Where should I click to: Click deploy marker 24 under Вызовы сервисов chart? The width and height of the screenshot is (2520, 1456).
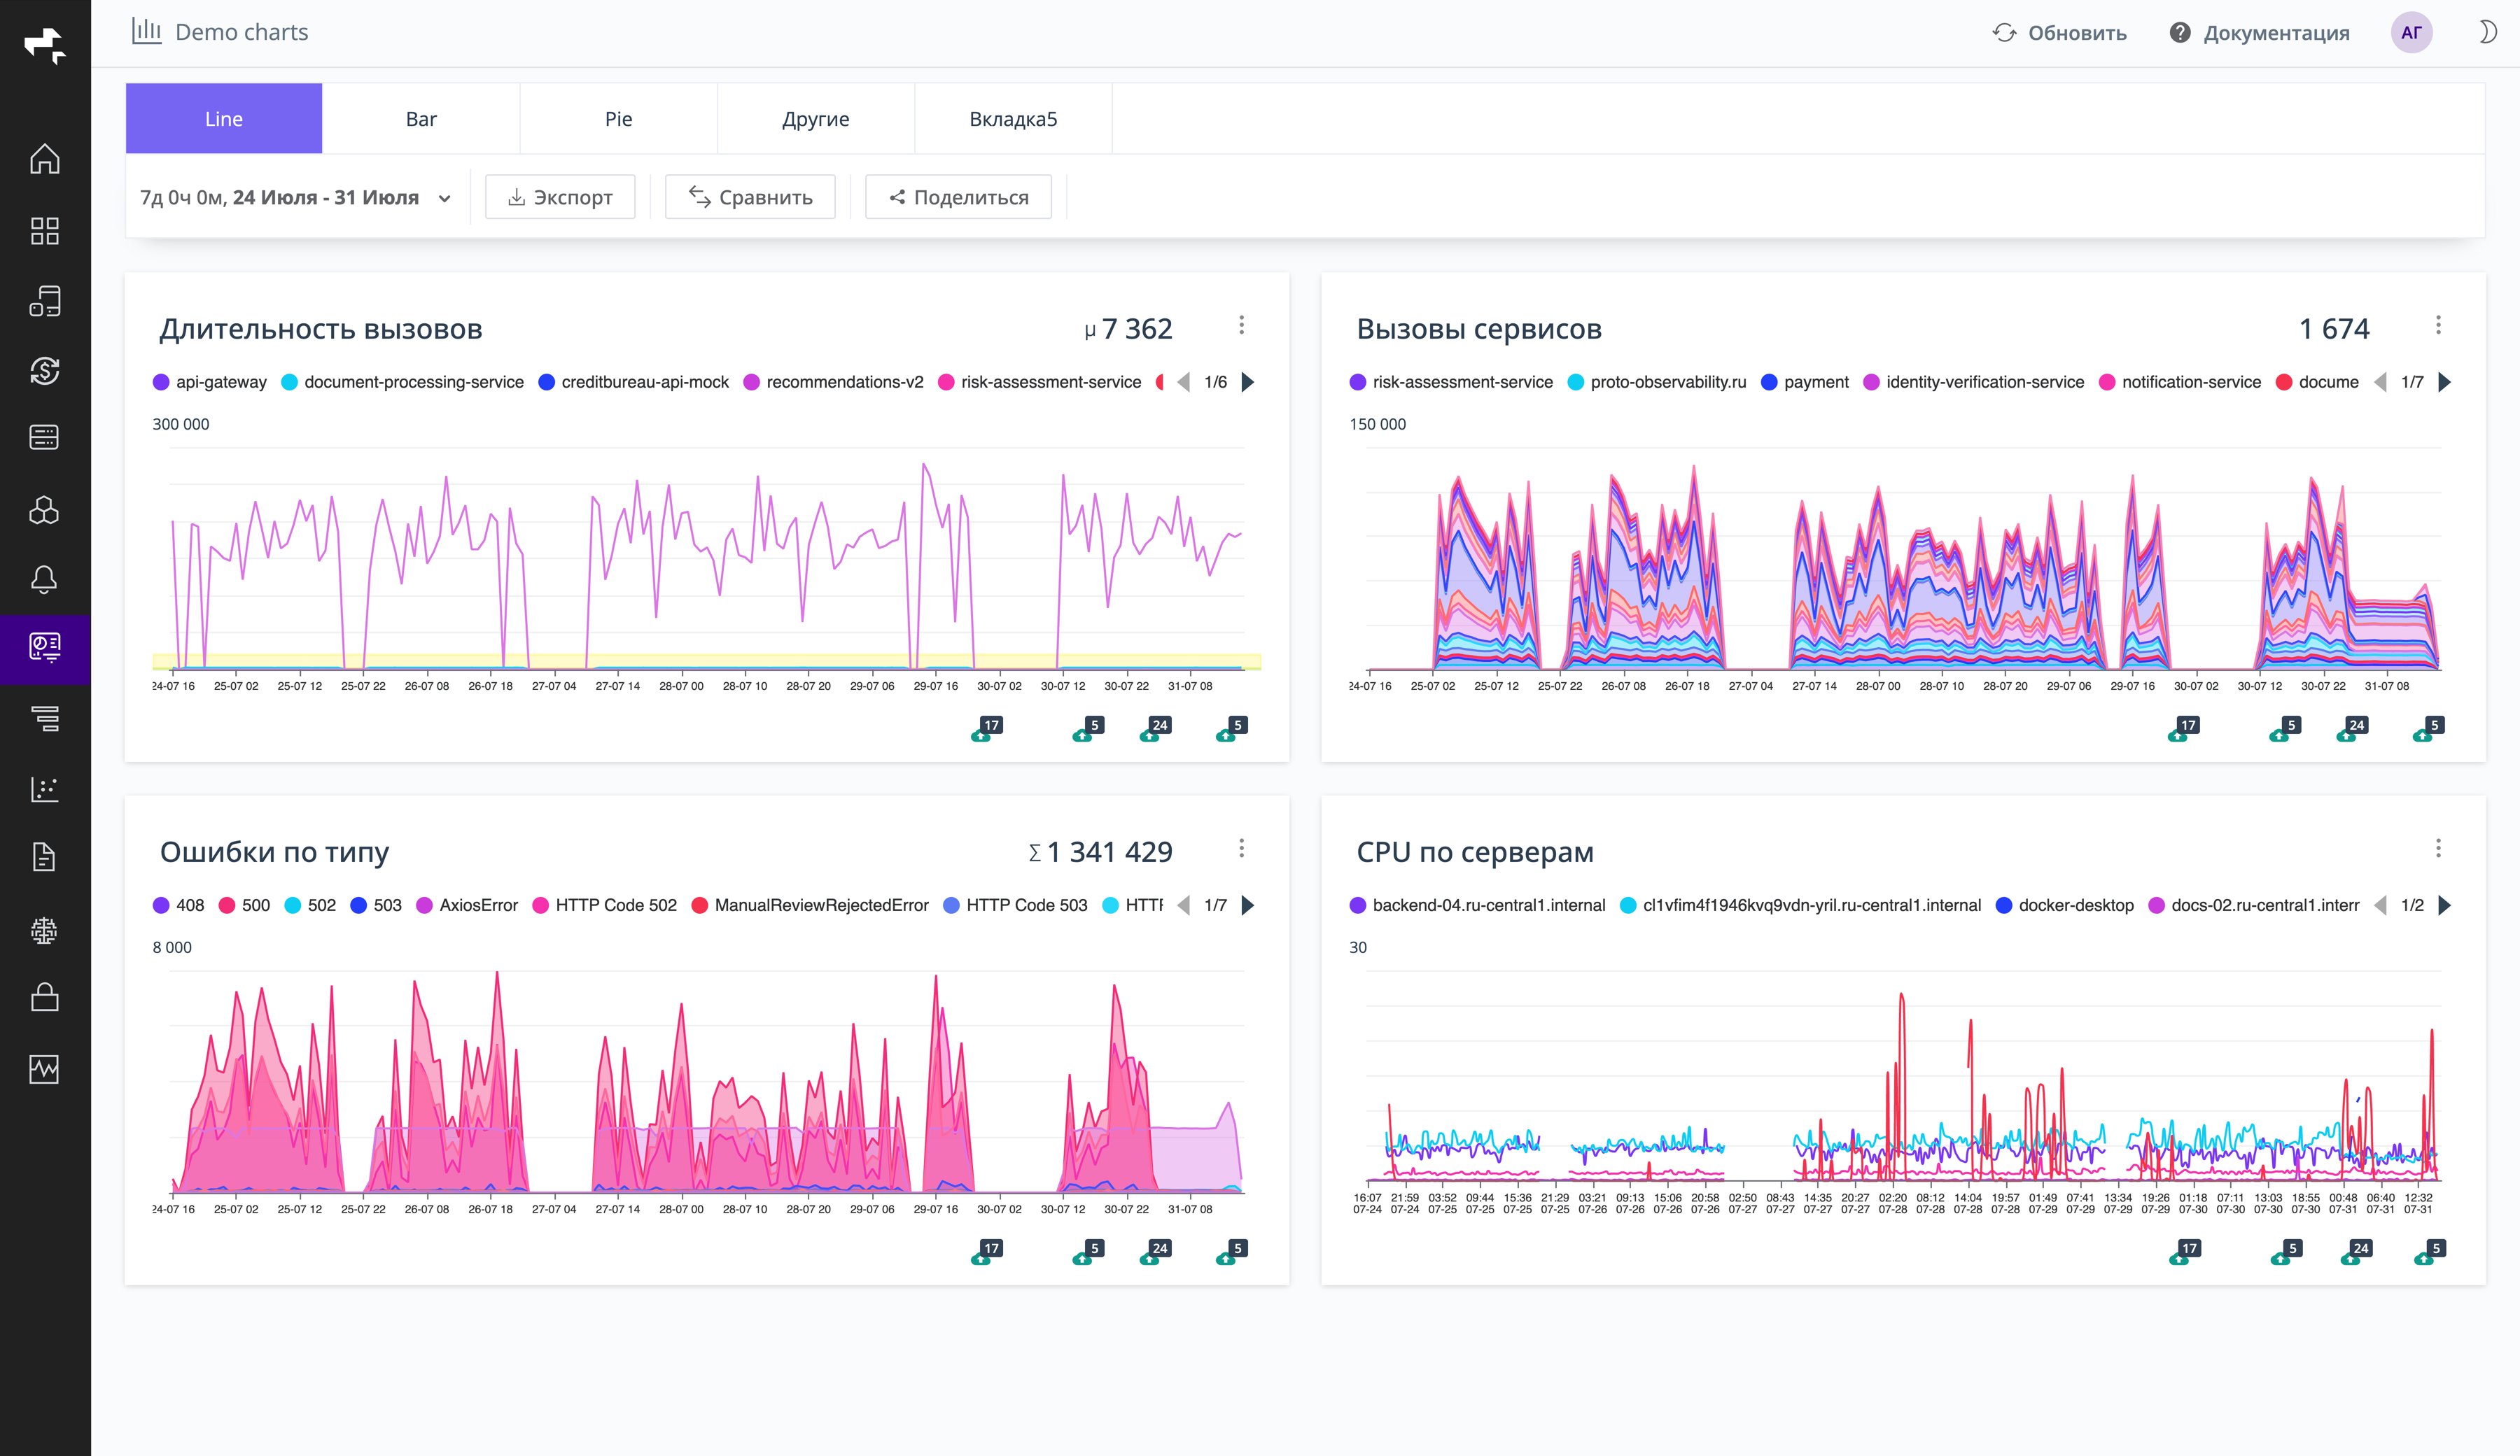pos(2352,730)
